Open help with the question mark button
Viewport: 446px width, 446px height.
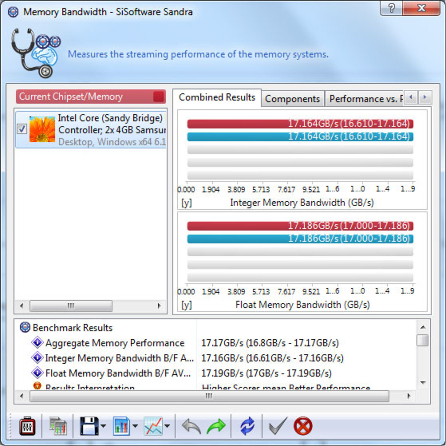pos(391,8)
